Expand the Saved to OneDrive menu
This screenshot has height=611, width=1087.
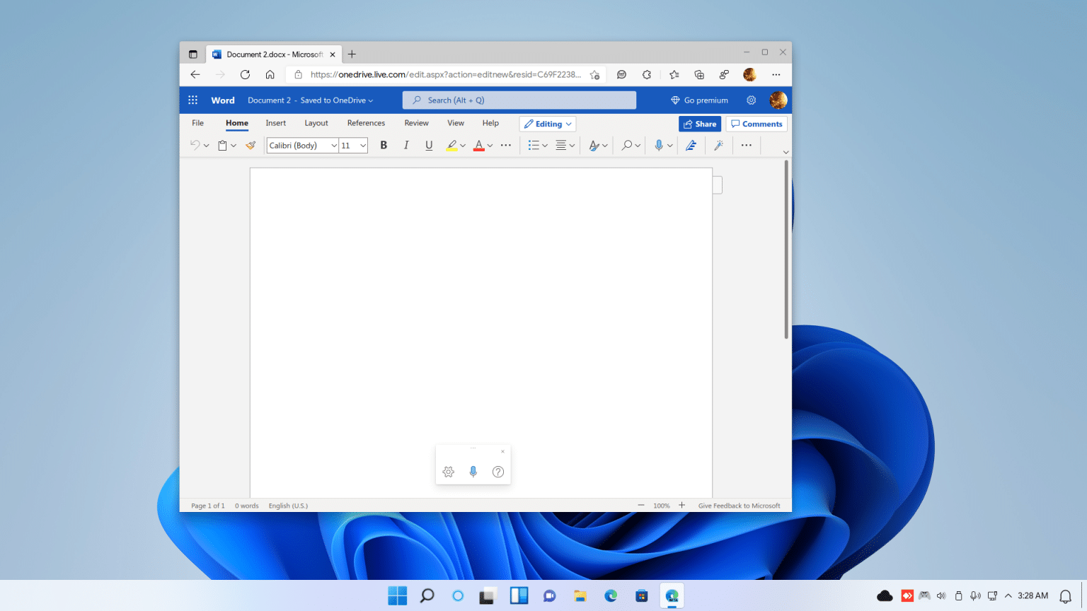click(x=370, y=100)
